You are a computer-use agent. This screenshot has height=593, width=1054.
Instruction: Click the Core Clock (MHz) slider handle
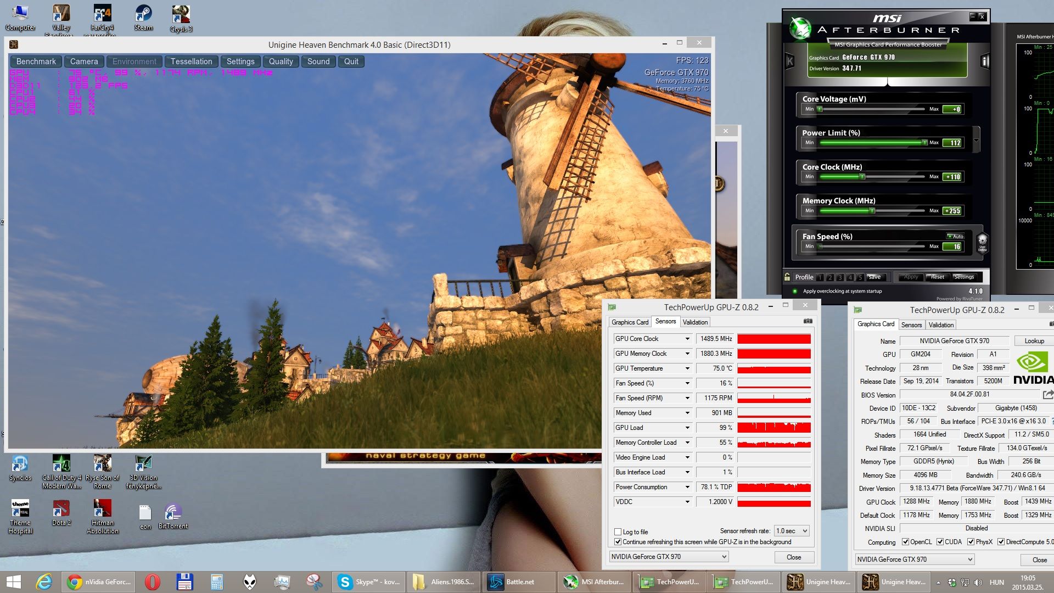point(862,177)
